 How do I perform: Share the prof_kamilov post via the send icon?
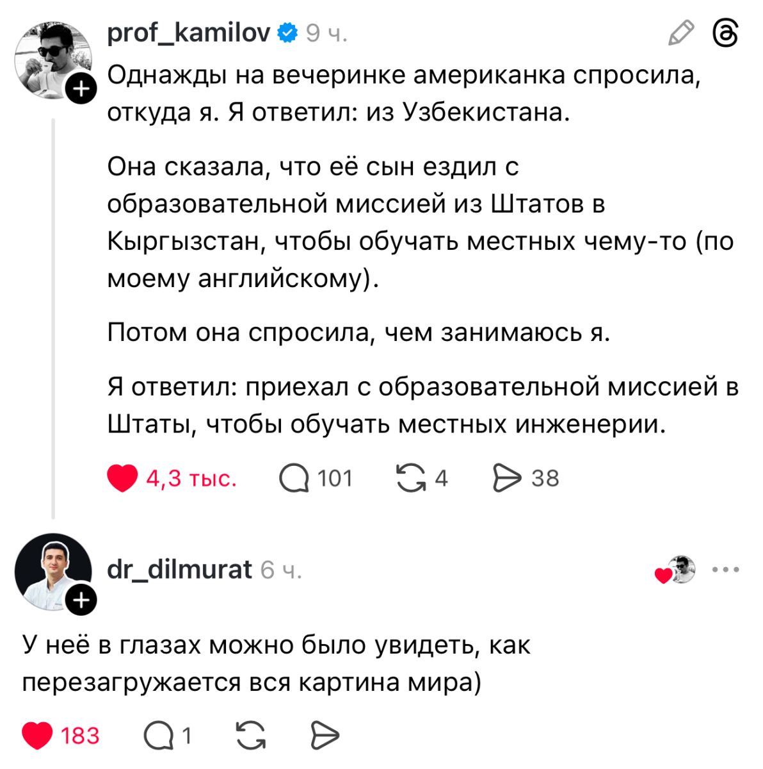click(507, 478)
